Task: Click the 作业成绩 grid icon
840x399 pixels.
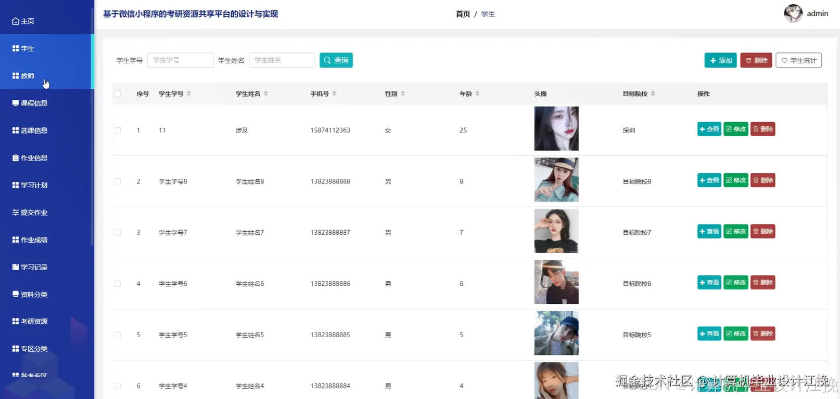Action: 16,240
